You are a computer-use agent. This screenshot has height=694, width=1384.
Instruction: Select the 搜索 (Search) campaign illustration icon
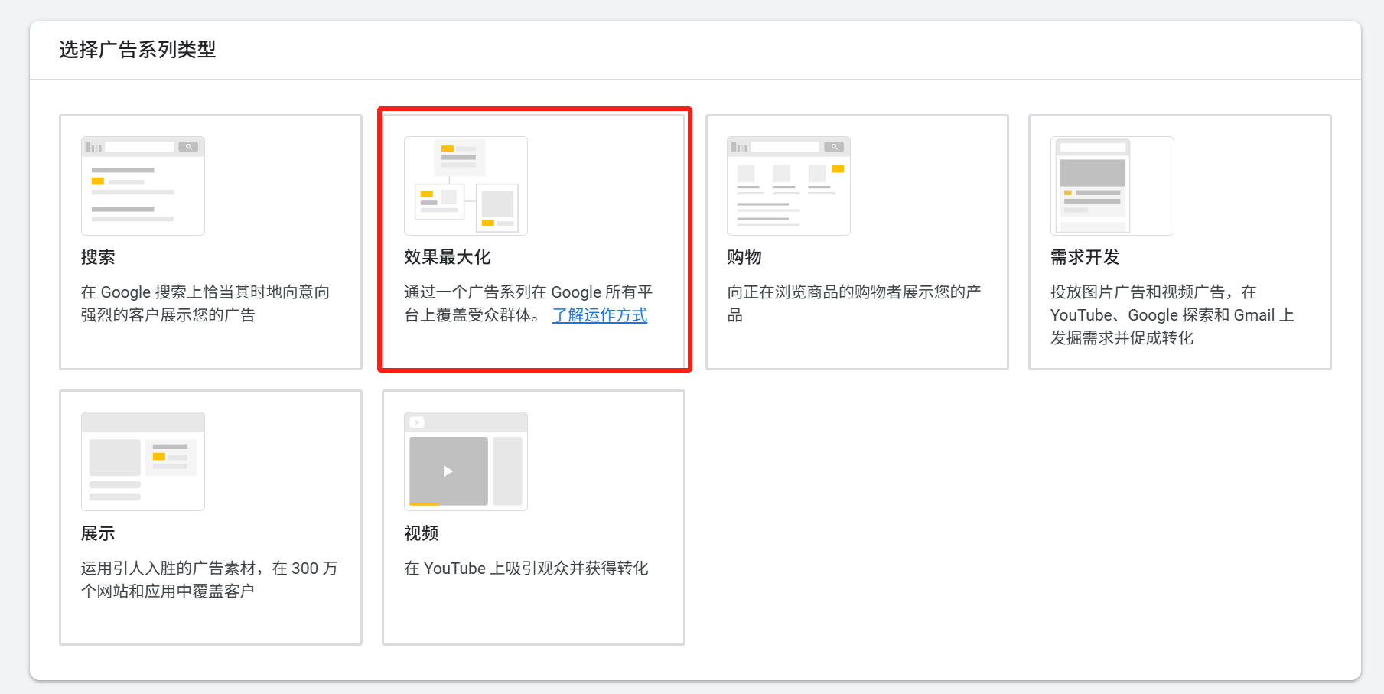tap(142, 185)
